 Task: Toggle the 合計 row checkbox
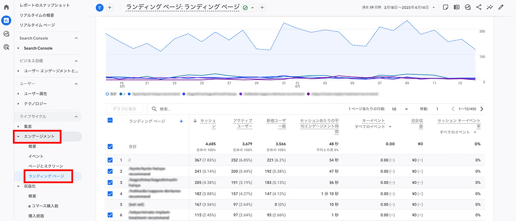tap(110, 147)
